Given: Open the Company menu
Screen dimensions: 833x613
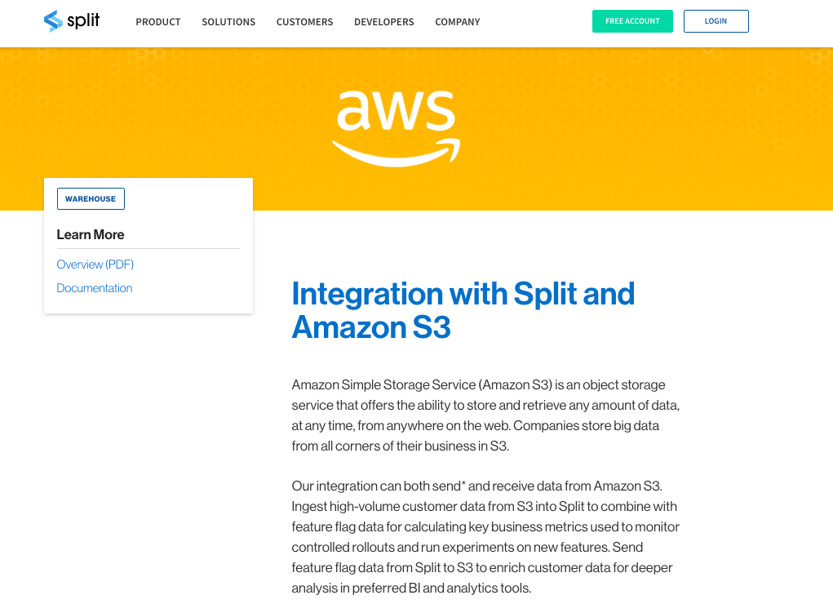Looking at the screenshot, I should point(457,22).
